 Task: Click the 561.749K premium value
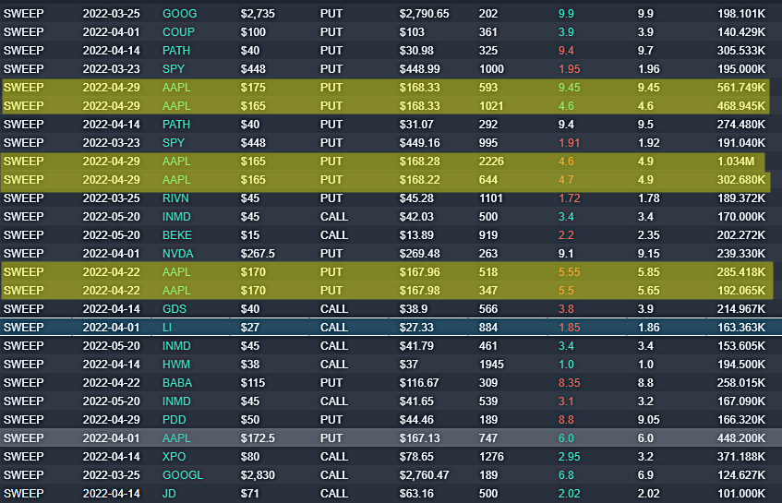tap(741, 88)
